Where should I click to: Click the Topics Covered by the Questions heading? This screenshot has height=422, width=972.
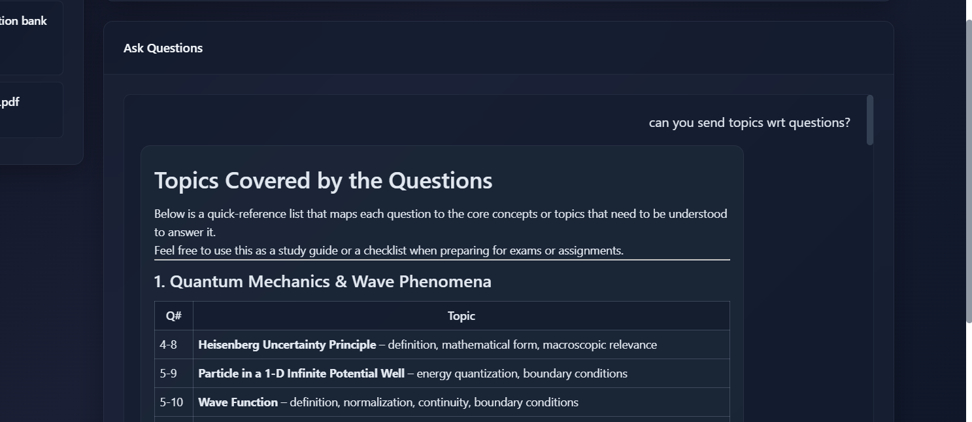323,181
